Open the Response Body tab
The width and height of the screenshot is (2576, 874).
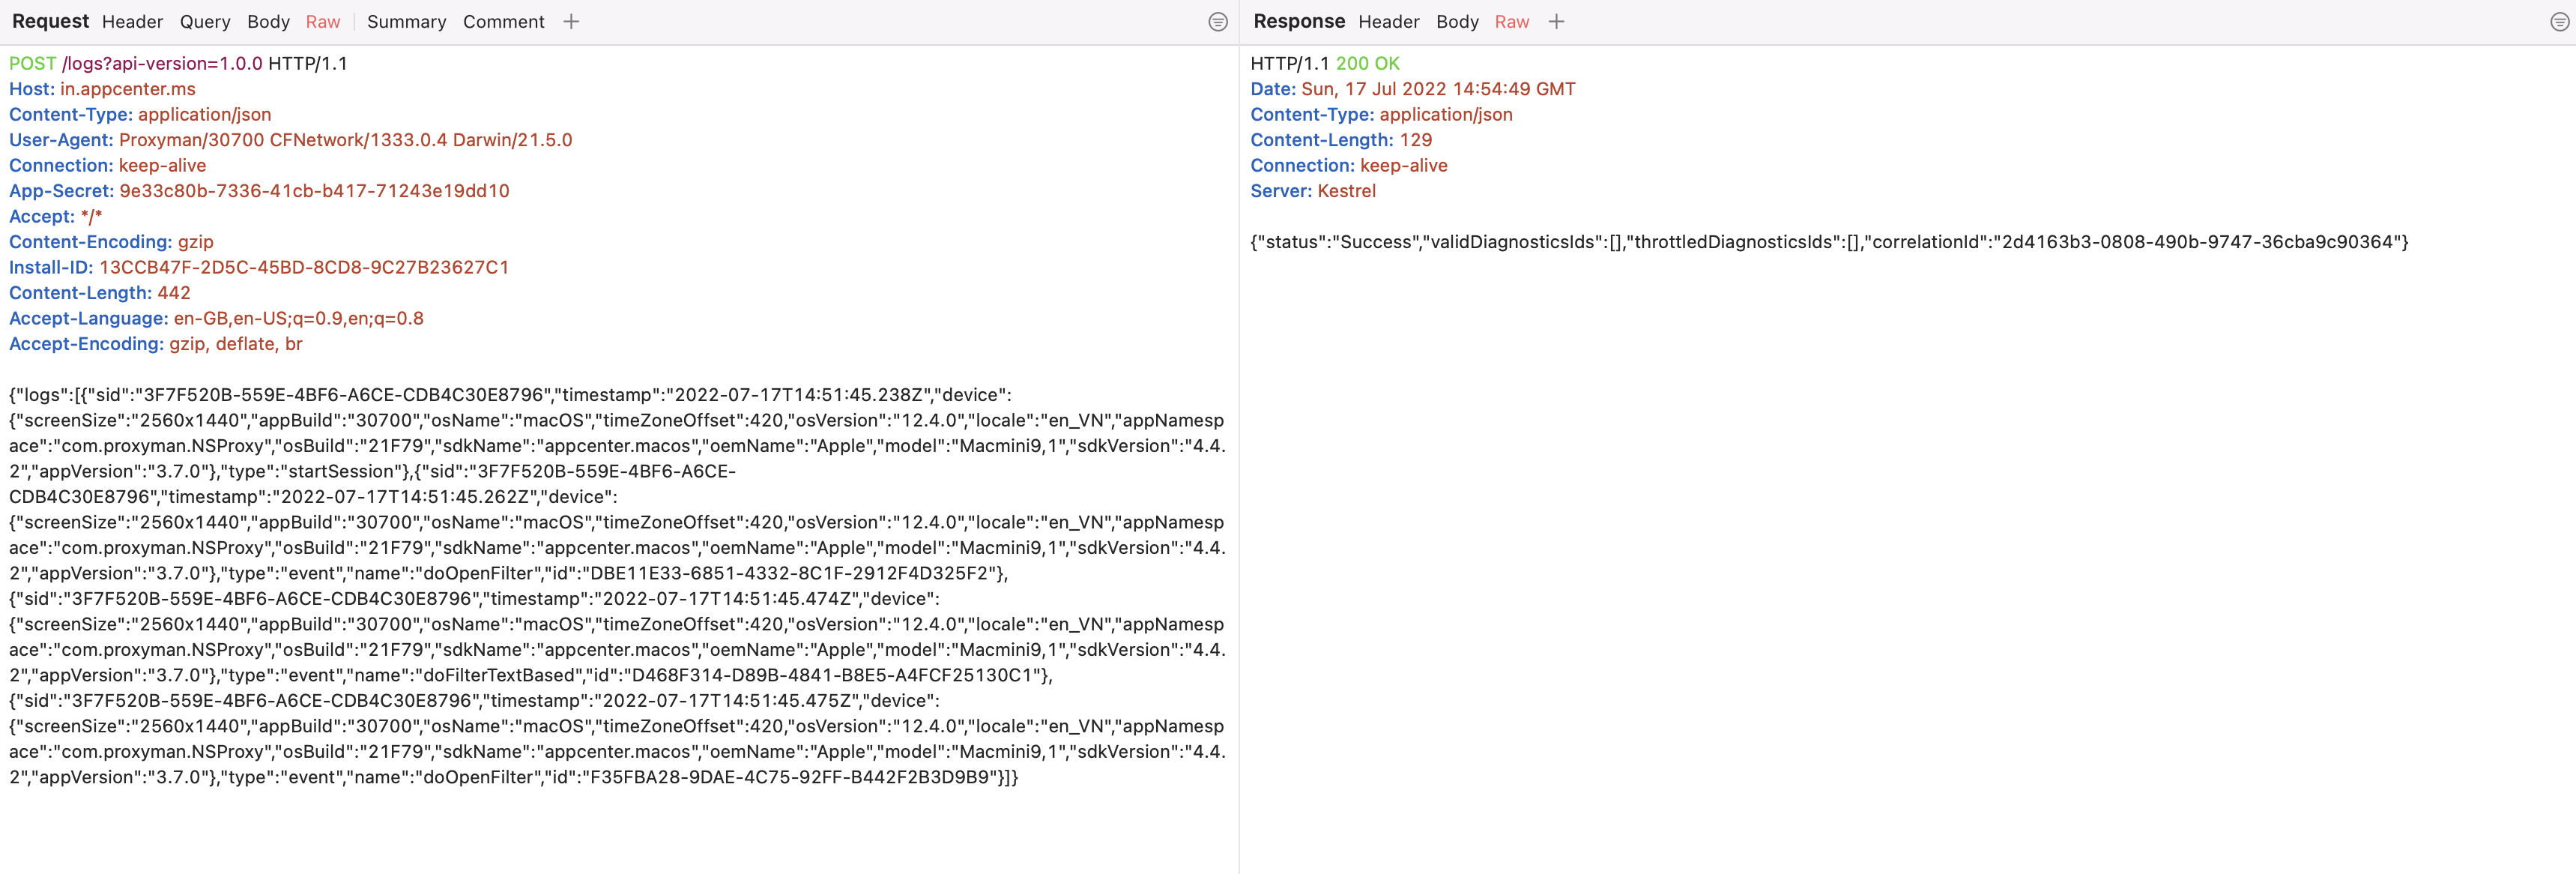pyautogui.click(x=1457, y=21)
